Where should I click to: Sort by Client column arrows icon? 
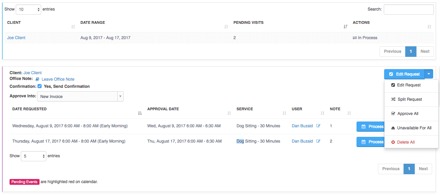click(x=73, y=27)
